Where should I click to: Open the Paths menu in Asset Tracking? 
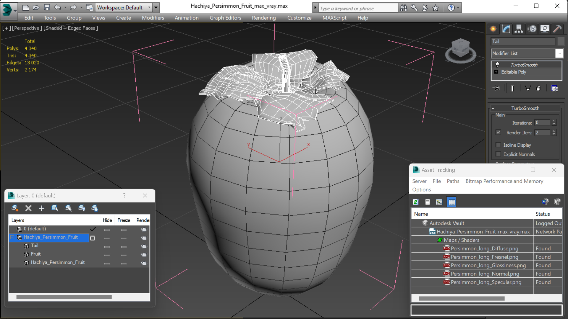click(x=453, y=181)
